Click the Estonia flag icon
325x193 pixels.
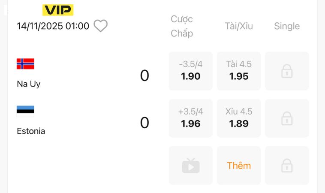tap(25, 111)
